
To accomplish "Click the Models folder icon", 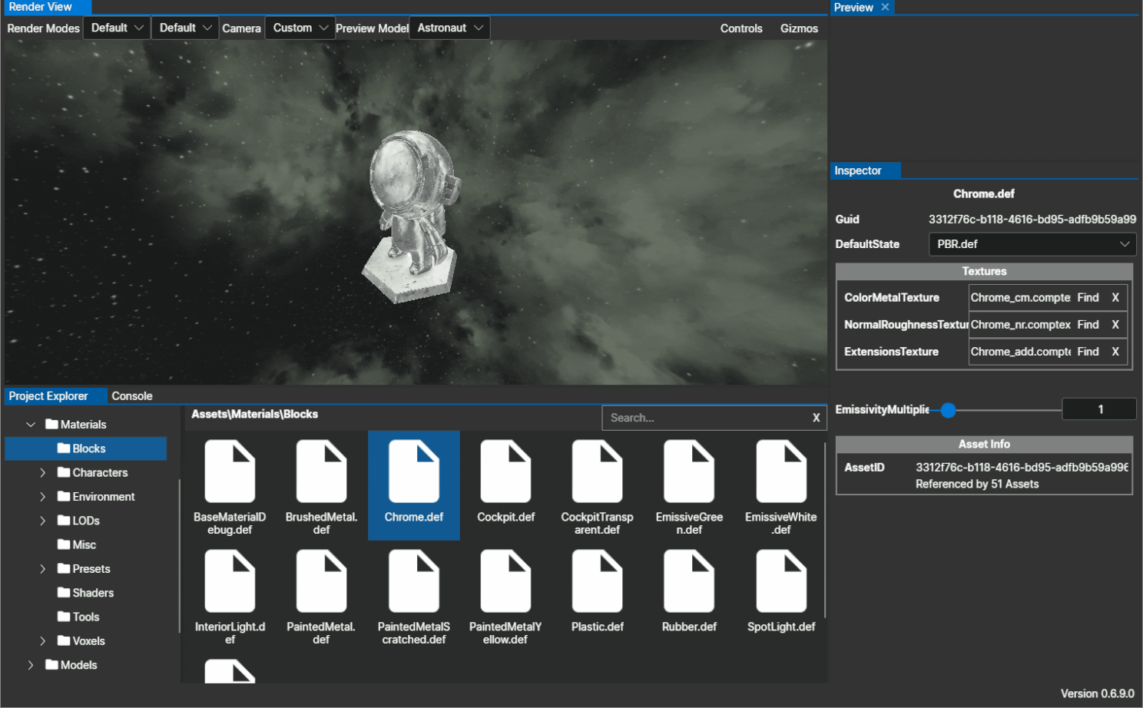I will [52, 665].
